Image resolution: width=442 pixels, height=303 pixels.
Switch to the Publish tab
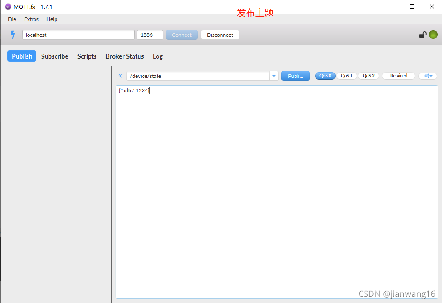[22, 56]
